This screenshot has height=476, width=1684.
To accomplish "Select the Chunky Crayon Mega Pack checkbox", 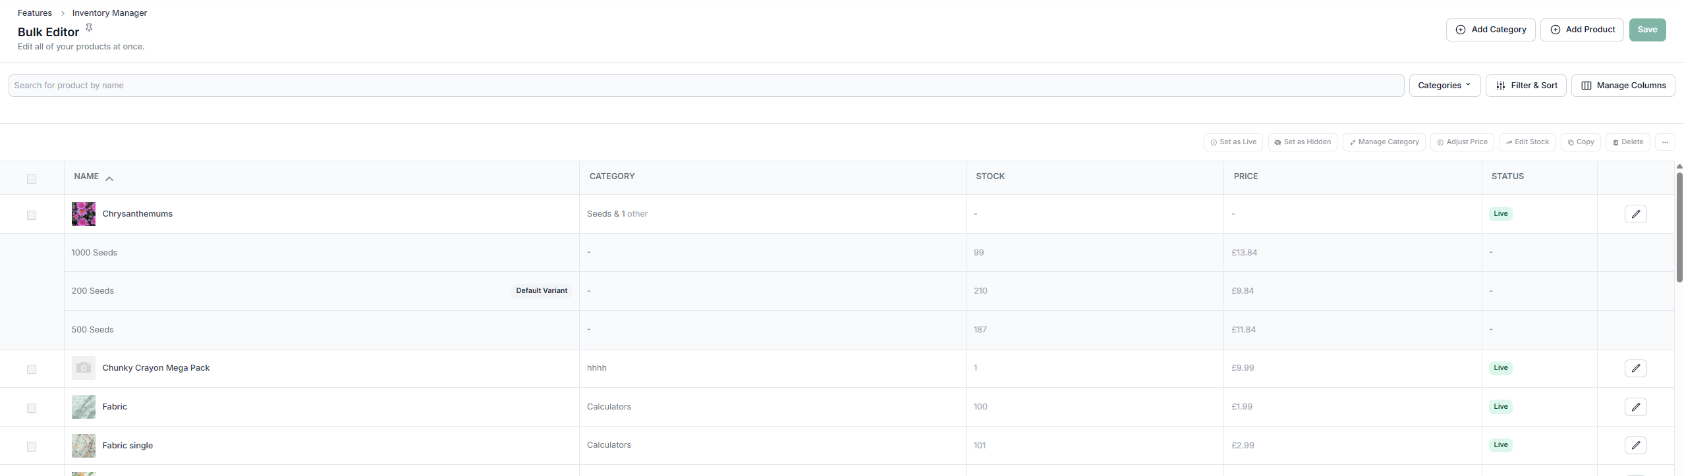I will point(32,369).
